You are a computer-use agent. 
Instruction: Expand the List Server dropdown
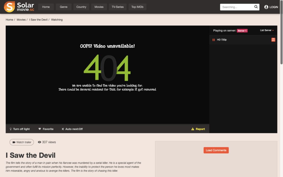(x=267, y=30)
